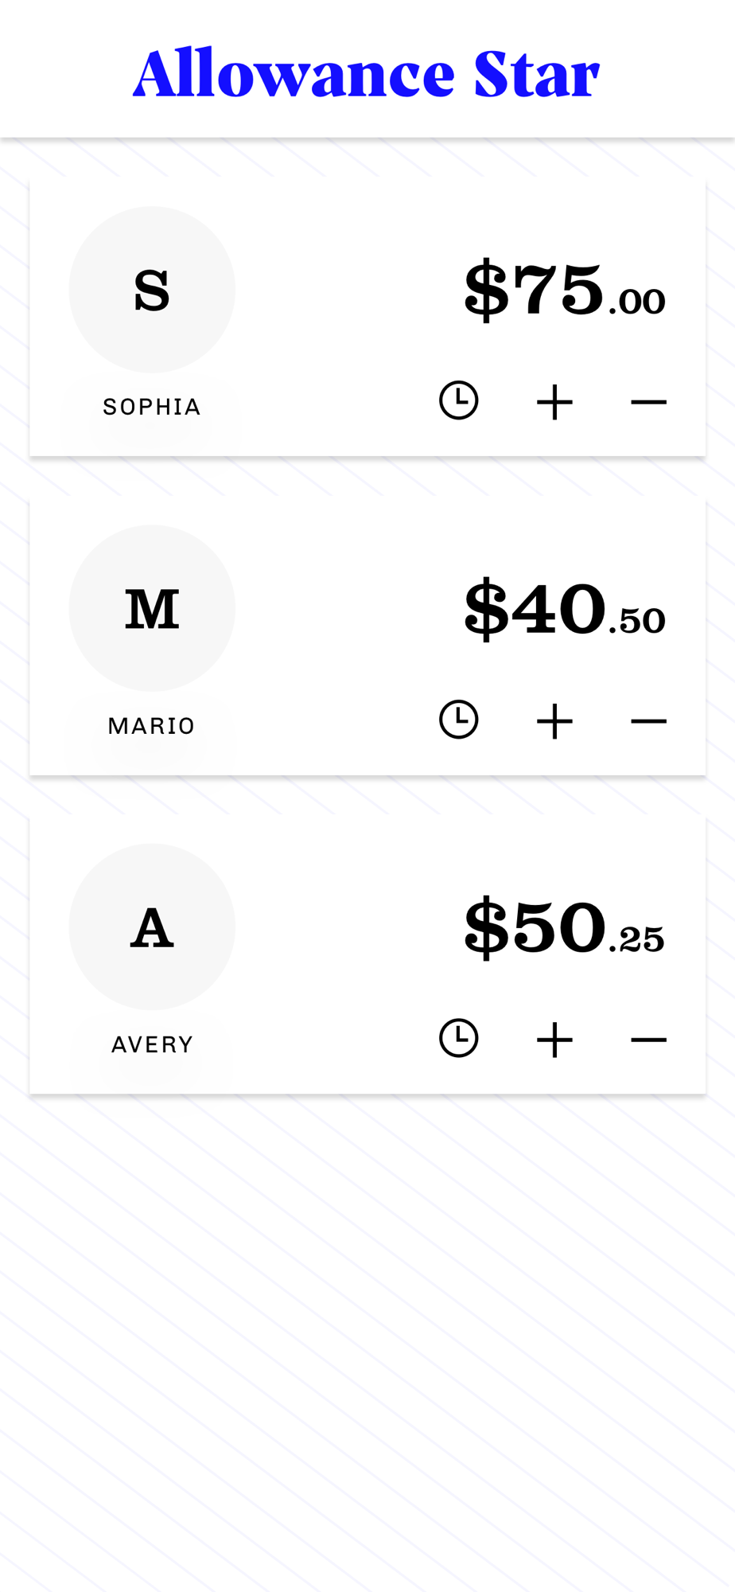Image resolution: width=735 pixels, height=1592 pixels.
Task: Add money to Sophia's balance
Action: click(x=554, y=402)
